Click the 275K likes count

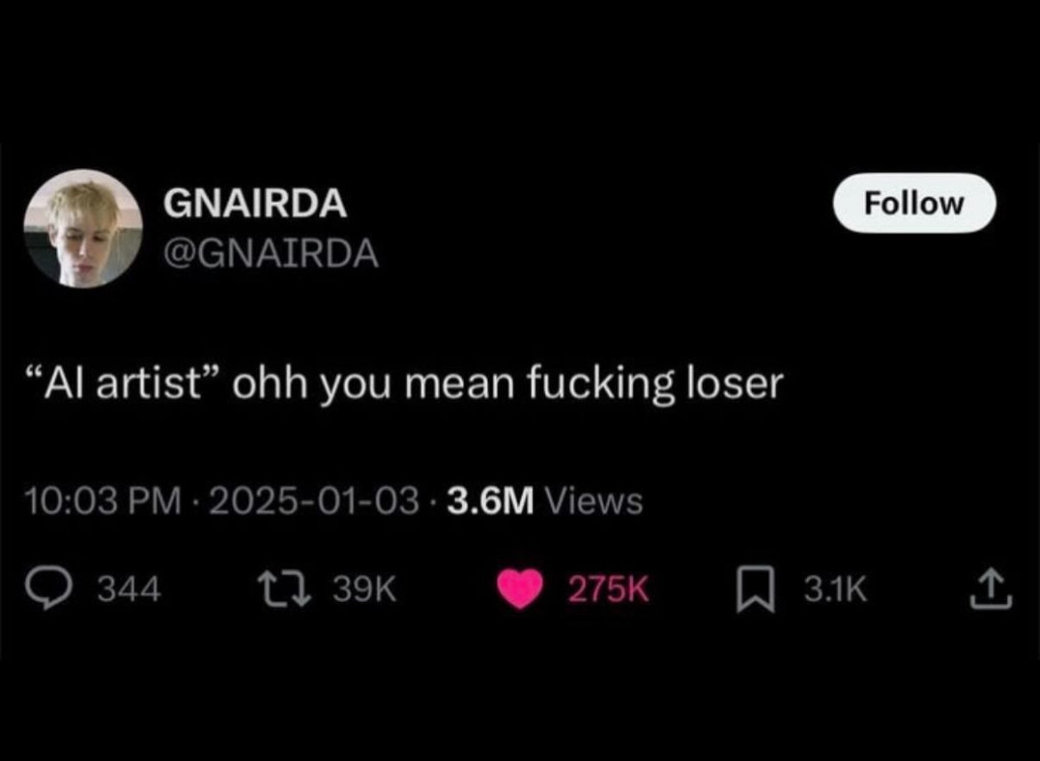pos(610,589)
